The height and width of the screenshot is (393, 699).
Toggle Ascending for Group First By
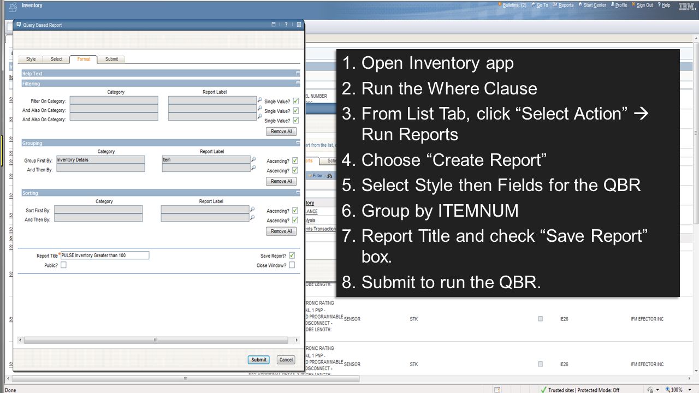click(295, 160)
